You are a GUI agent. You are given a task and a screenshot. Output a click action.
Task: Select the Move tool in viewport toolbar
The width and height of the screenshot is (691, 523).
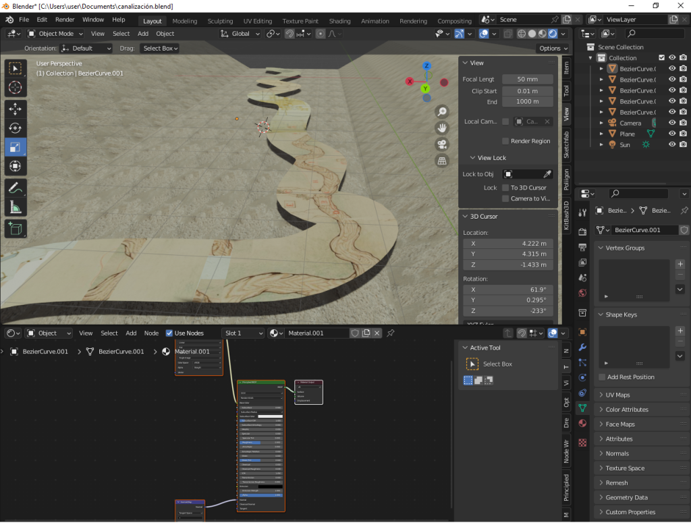click(x=16, y=109)
